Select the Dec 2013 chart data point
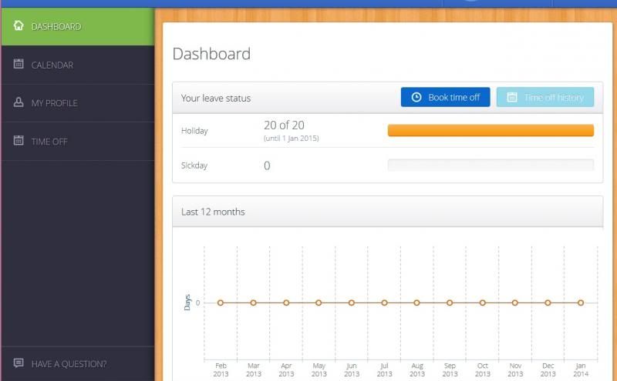Image resolution: width=617 pixels, height=381 pixels. [x=548, y=302]
